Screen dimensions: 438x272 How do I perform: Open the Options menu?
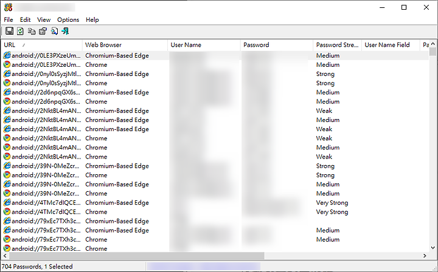[68, 20]
